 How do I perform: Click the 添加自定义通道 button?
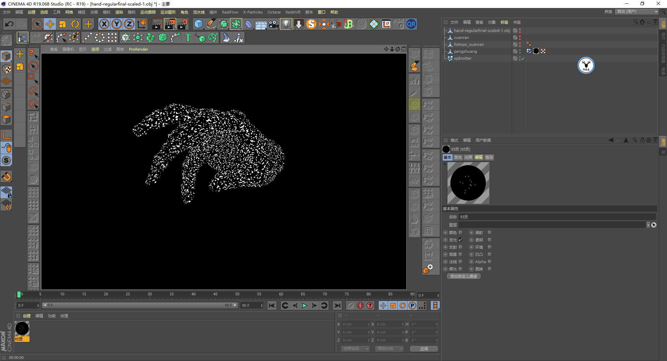pyautogui.click(x=463, y=276)
